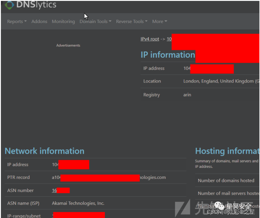Open the IPv4 root breadcrumb link
The width and height of the screenshot is (260, 218).
[150, 39]
